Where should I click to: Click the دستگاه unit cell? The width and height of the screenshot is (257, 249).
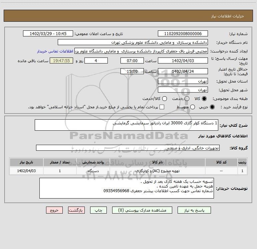[93, 171]
